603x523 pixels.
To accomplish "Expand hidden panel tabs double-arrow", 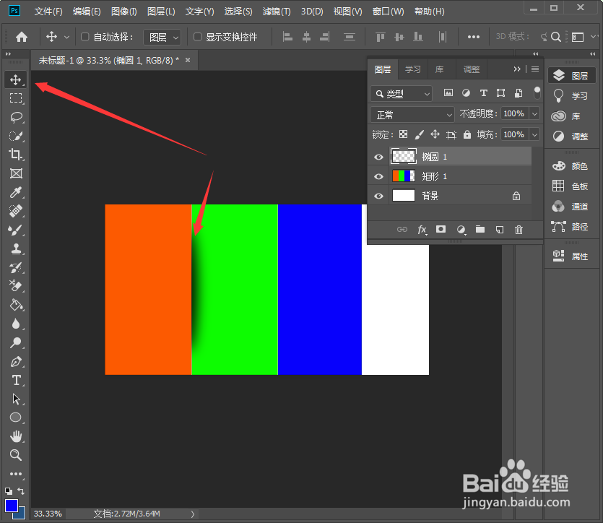I will [x=517, y=69].
